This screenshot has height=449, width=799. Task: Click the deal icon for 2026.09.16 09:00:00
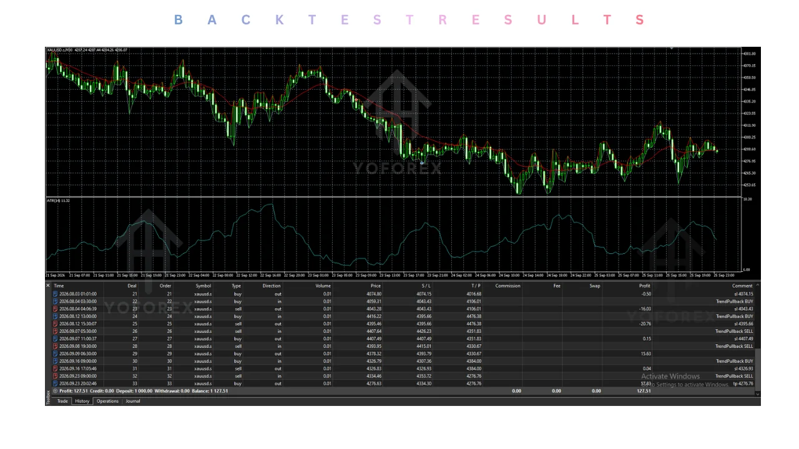pyautogui.click(x=56, y=361)
